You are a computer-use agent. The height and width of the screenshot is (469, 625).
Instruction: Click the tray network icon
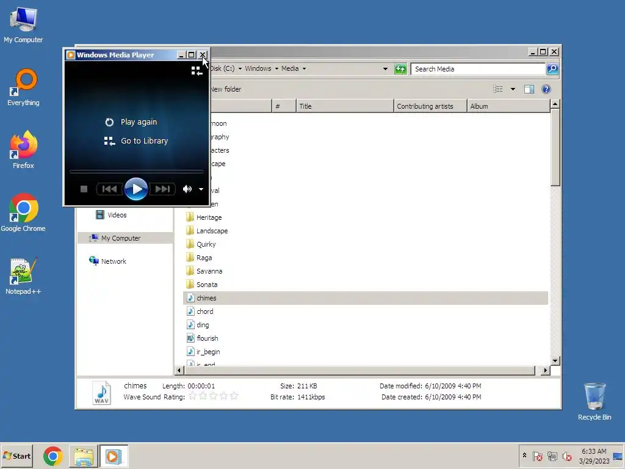tap(552, 456)
